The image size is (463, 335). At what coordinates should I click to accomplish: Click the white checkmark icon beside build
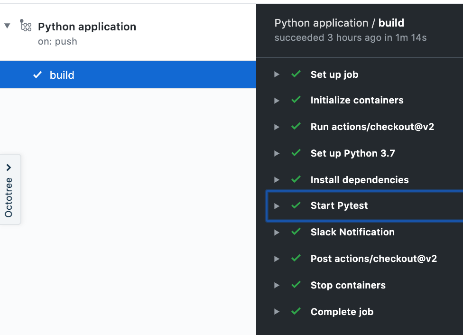pos(37,75)
